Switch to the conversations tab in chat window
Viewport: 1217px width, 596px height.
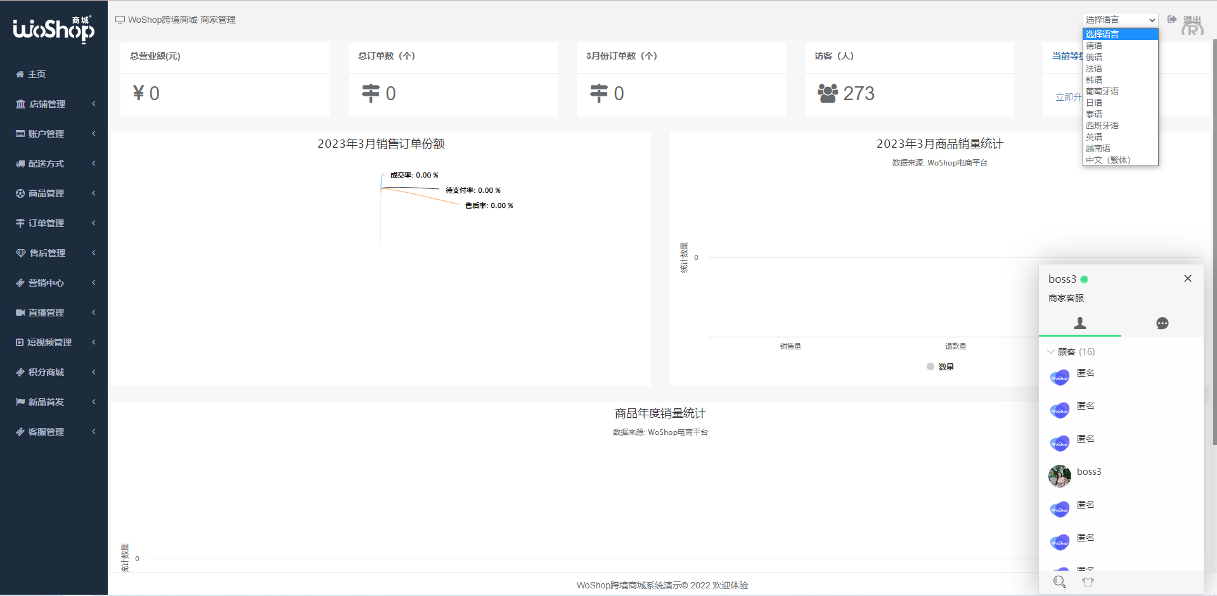tap(1162, 323)
